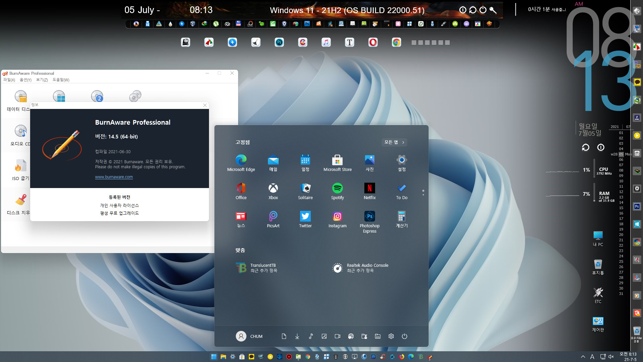Select 데이터 디스크 in BurnAware

tap(19, 101)
